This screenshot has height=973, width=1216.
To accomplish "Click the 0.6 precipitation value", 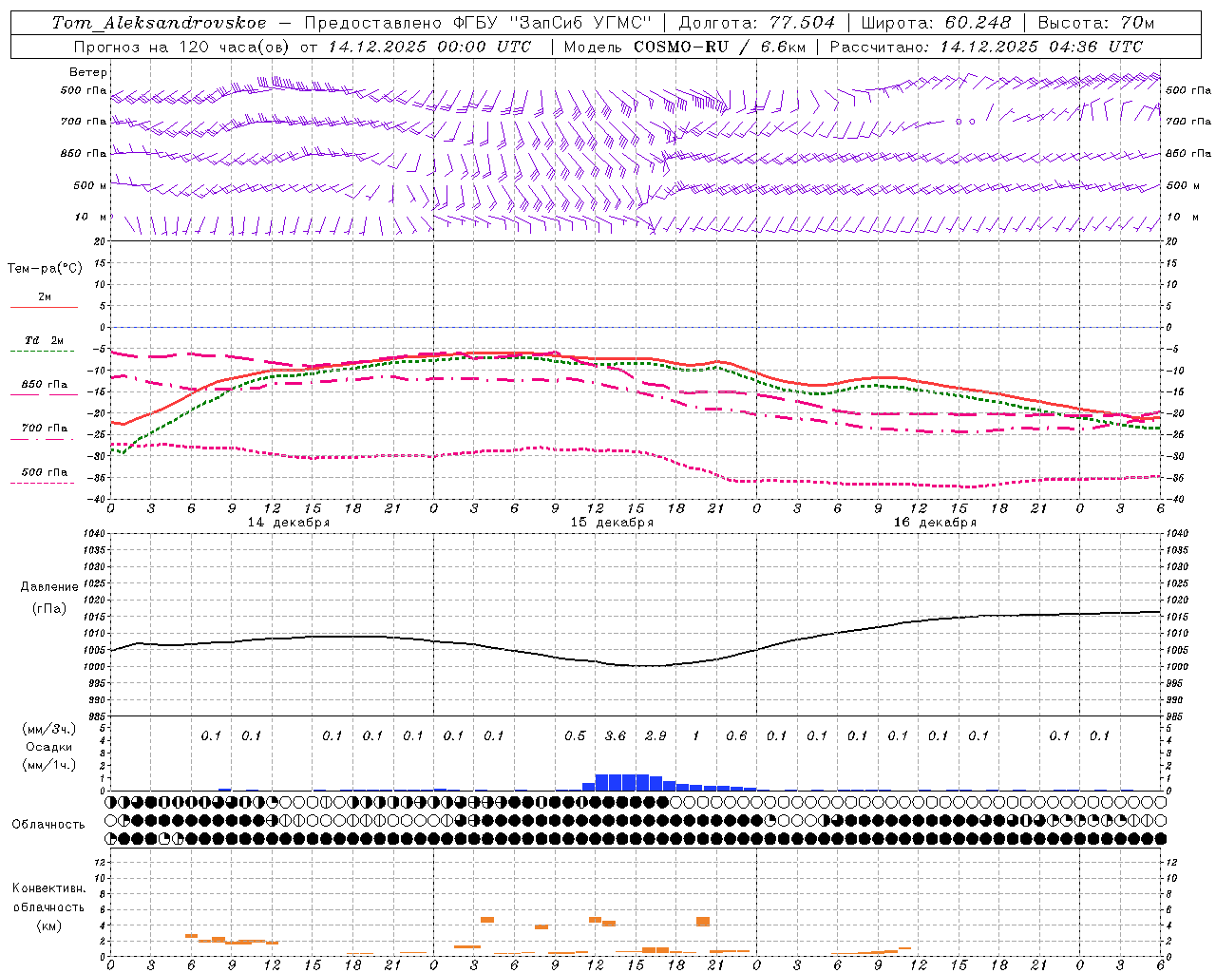I will click(x=736, y=735).
